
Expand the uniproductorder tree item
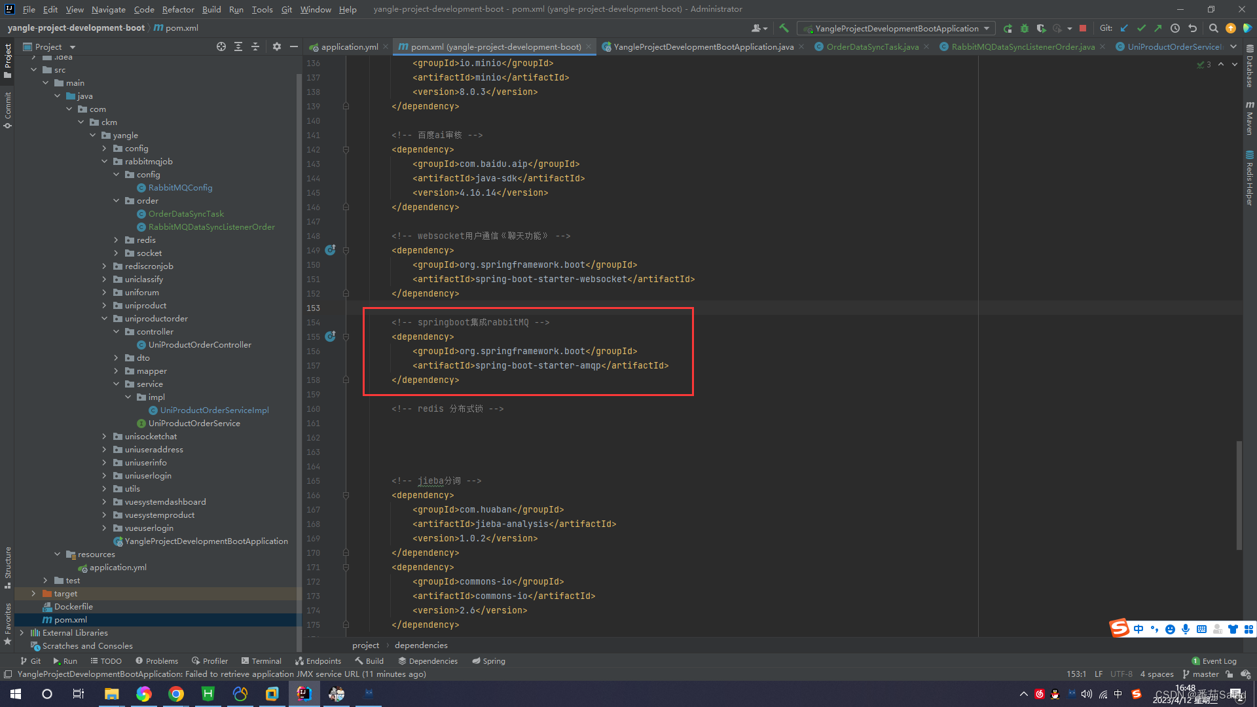pyautogui.click(x=103, y=317)
